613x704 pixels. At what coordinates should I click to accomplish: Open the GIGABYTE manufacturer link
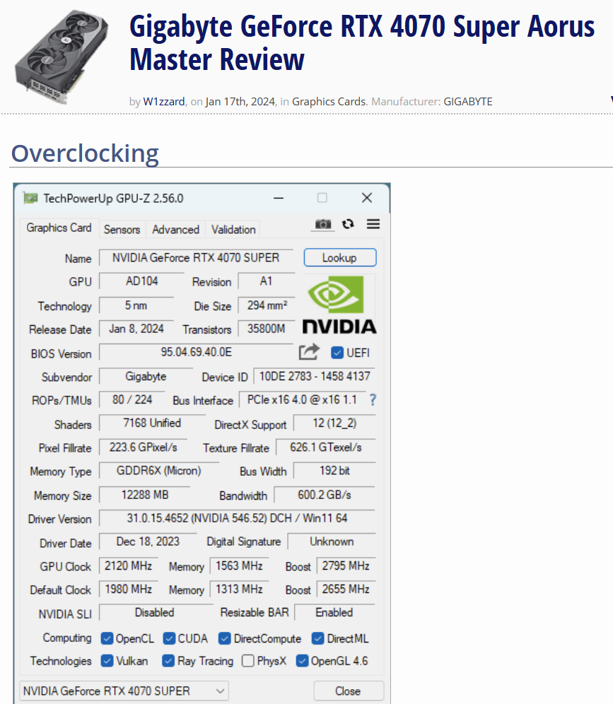pyautogui.click(x=468, y=102)
